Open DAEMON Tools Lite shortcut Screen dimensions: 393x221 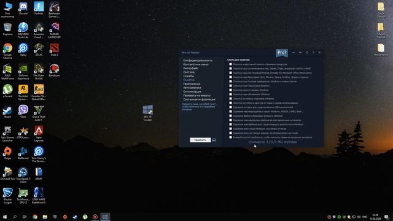(x=23, y=30)
